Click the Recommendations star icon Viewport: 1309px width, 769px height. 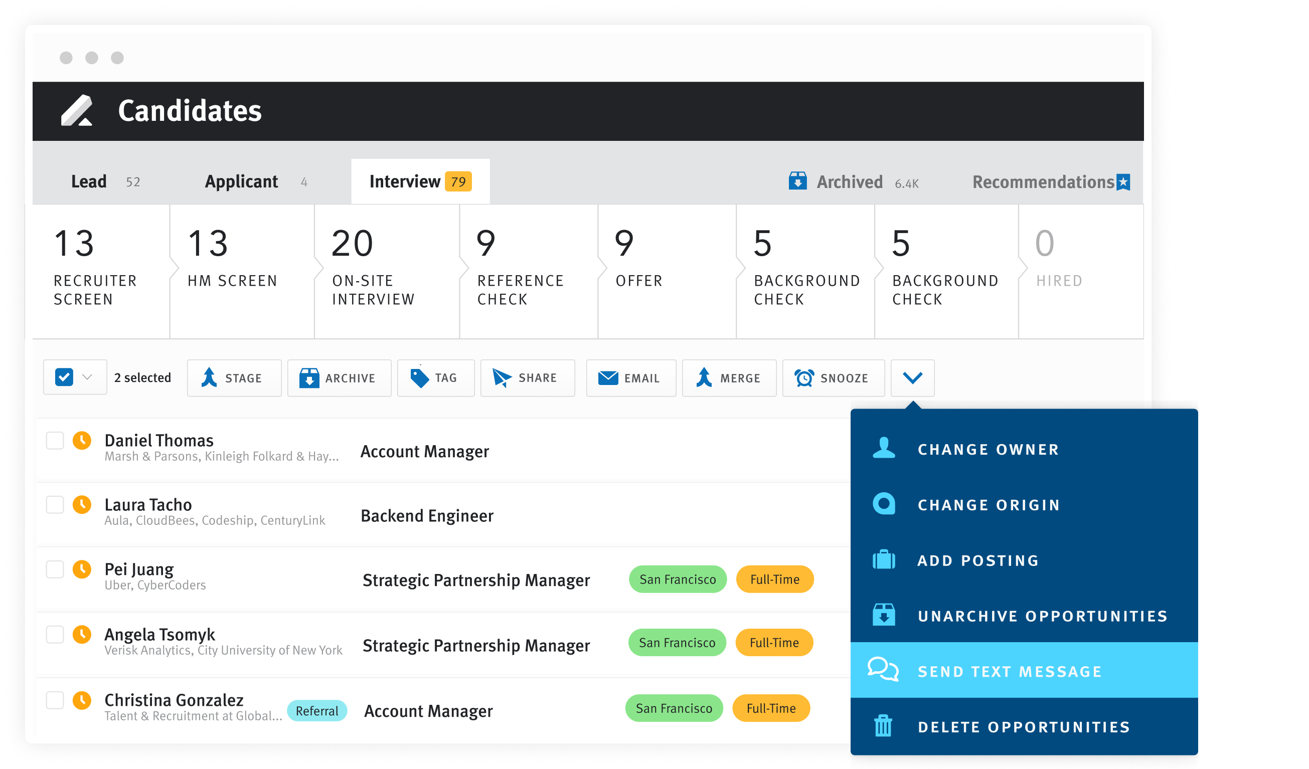point(1123,182)
